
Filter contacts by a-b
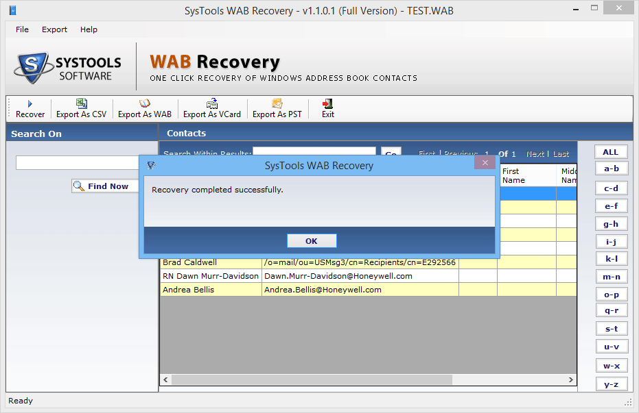coord(612,168)
